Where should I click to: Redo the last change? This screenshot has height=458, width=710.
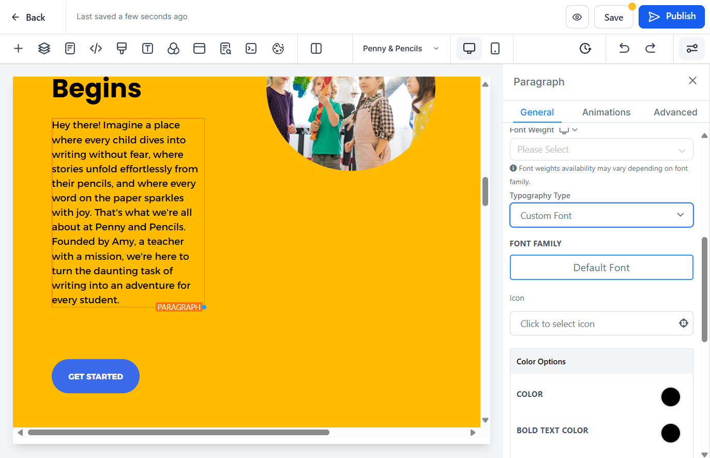pos(650,49)
